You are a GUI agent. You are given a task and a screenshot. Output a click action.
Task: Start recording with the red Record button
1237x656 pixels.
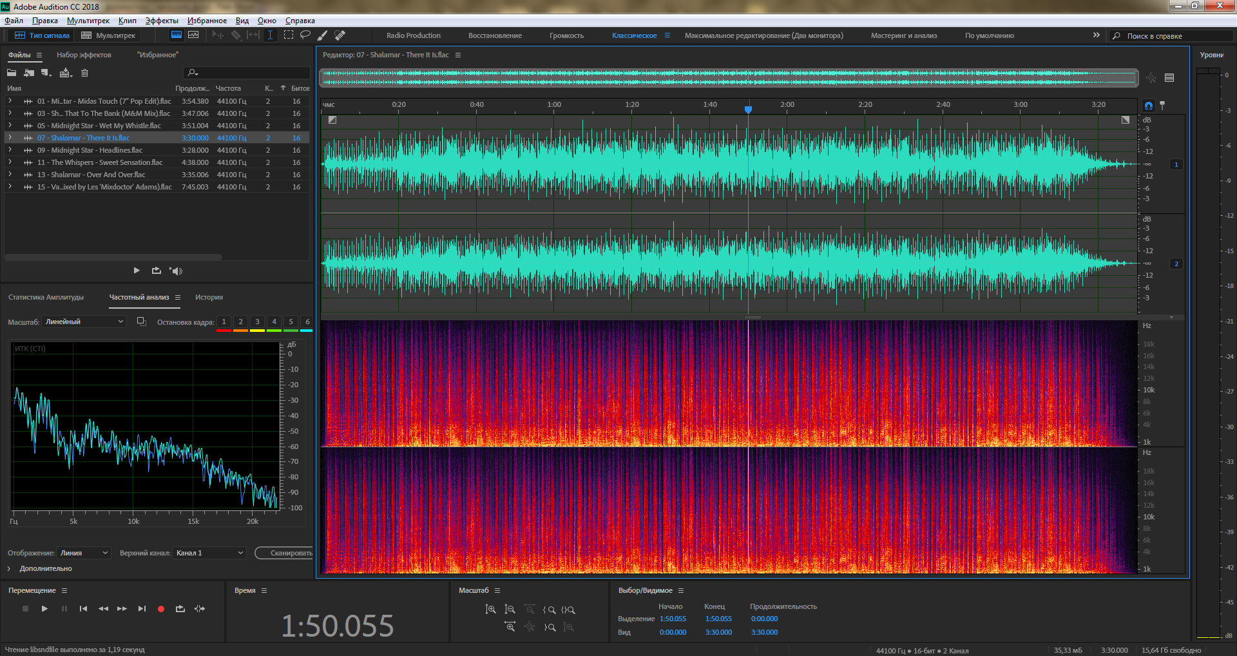click(x=161, y=608)
